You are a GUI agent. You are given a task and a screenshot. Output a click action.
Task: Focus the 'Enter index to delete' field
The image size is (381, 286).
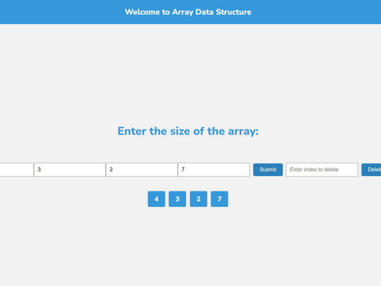pyautogui.click(x=322, y=170)
